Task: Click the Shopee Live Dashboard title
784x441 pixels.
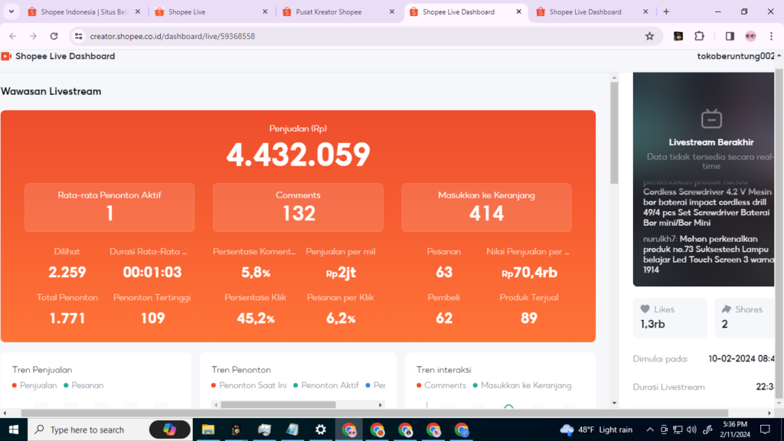Action: tap(65, 57)
